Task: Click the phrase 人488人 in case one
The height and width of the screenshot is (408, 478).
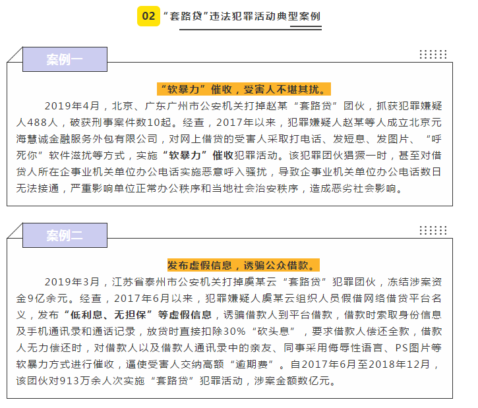Action: pyautogui.click(x=37, y=123)
